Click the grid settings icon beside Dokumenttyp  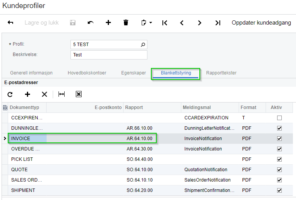pyautogui.click(x=5, y=107)
